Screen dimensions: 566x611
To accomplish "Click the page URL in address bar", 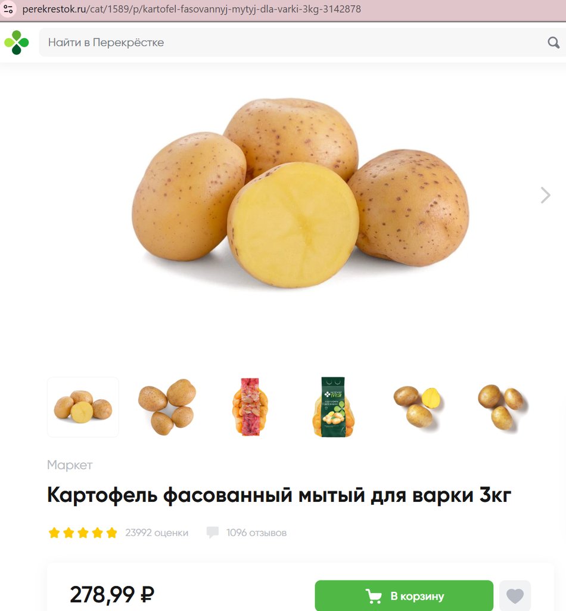I will [192, 9].
